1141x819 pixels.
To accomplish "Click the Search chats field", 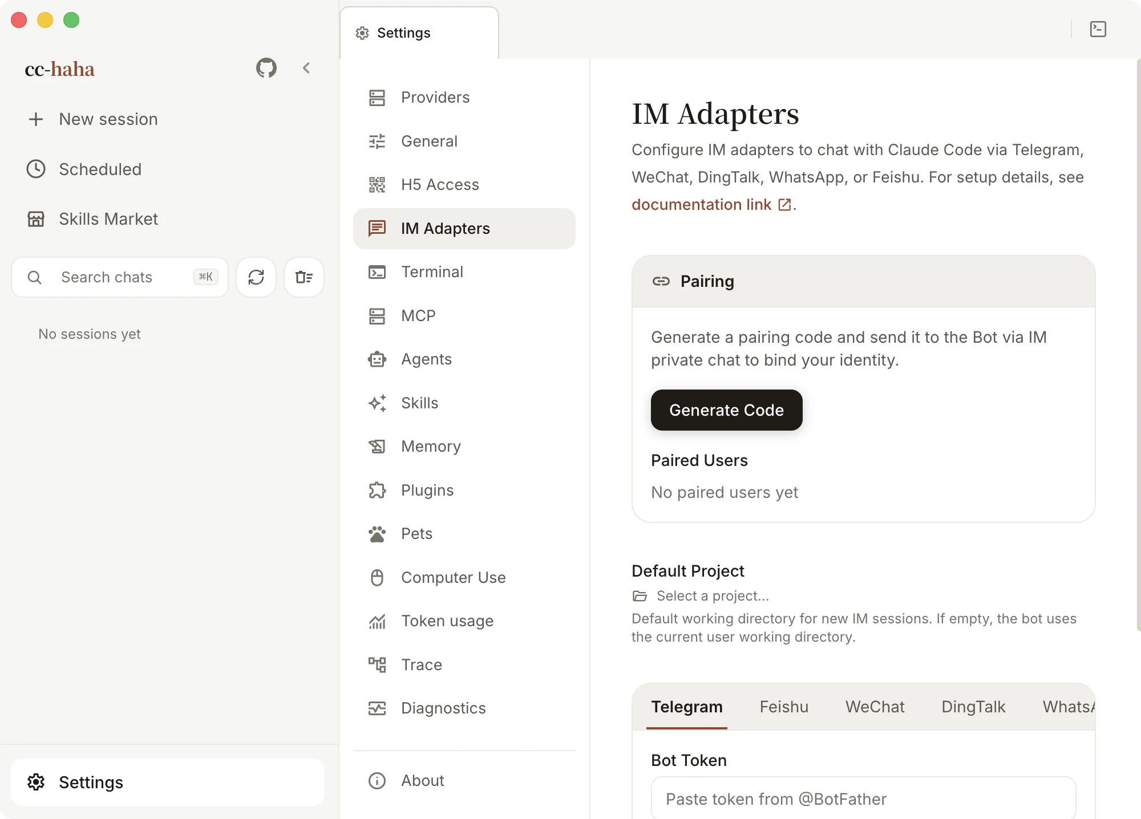I will [120, 277].
